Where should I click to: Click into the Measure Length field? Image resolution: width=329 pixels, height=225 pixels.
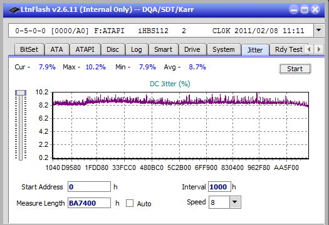89,203
